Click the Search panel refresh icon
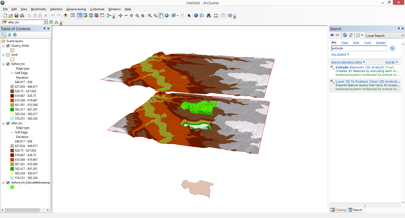 (x=351, y=35)
